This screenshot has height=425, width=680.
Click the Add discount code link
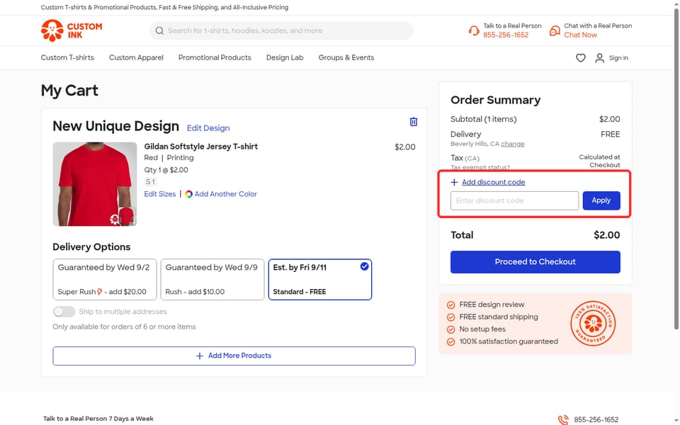click(493, 182)
